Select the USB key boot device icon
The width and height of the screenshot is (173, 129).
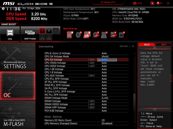104,35
